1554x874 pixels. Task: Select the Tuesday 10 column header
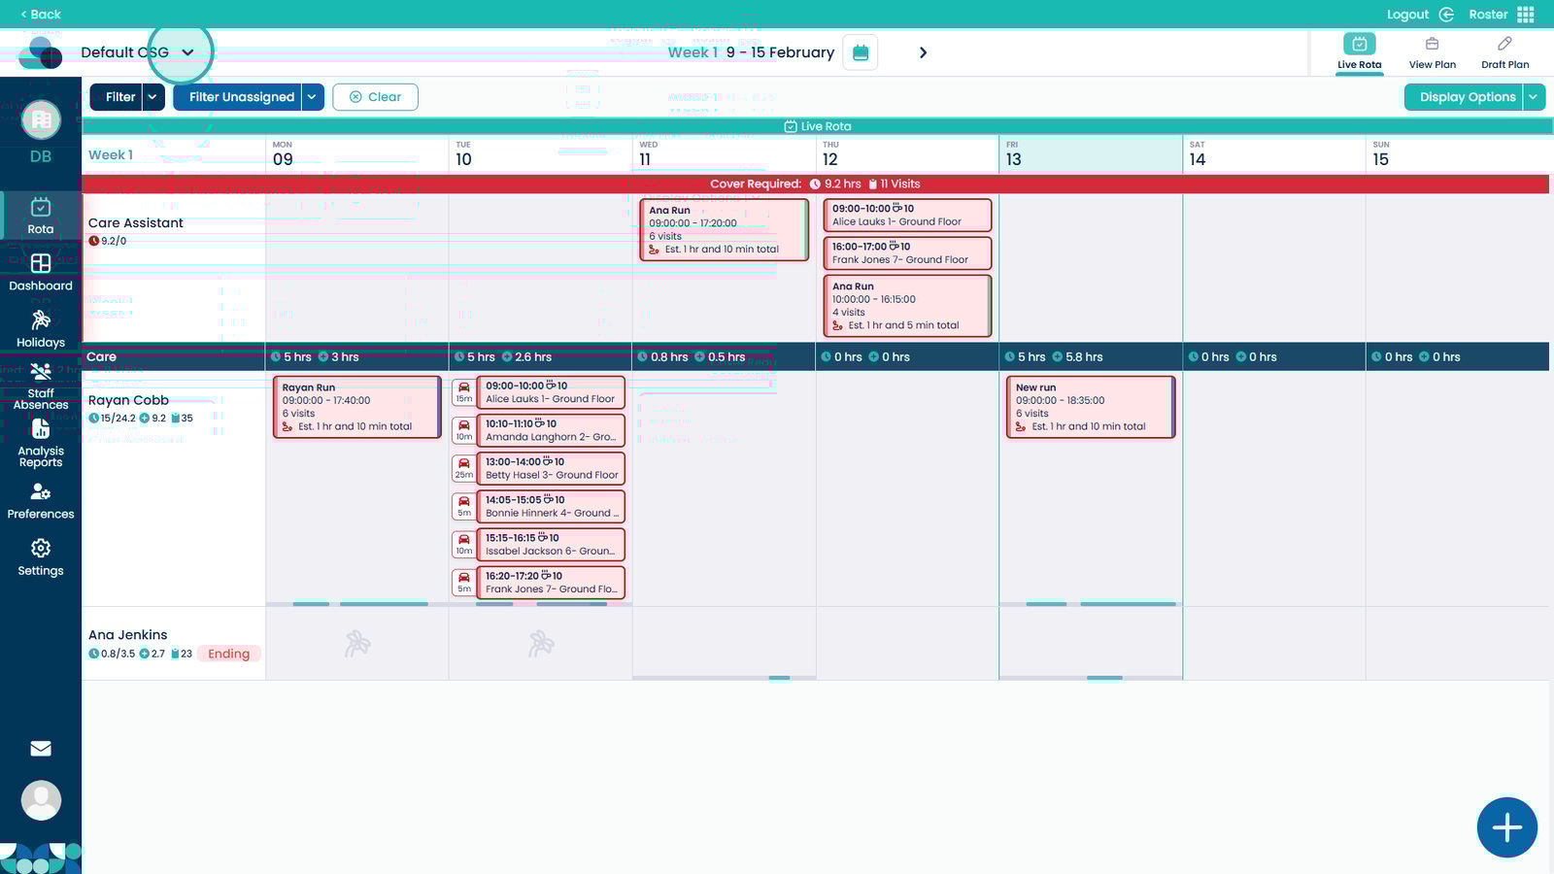point(540,154)
